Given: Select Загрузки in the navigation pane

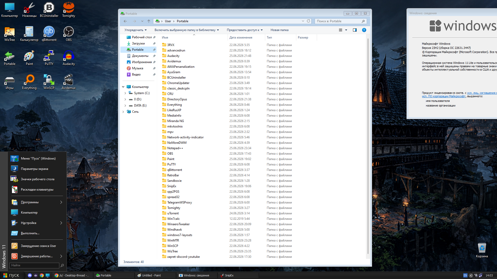Looking at the screenshot, I should [138, 43].
